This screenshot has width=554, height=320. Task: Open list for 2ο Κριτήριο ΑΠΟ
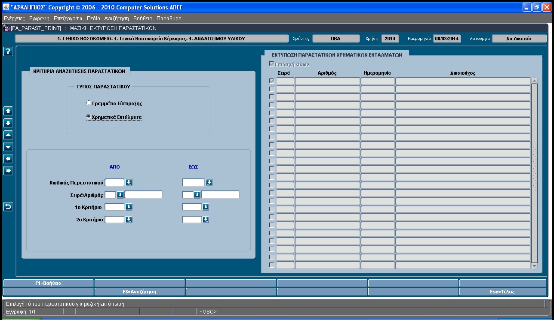click(x=129, y=220)
